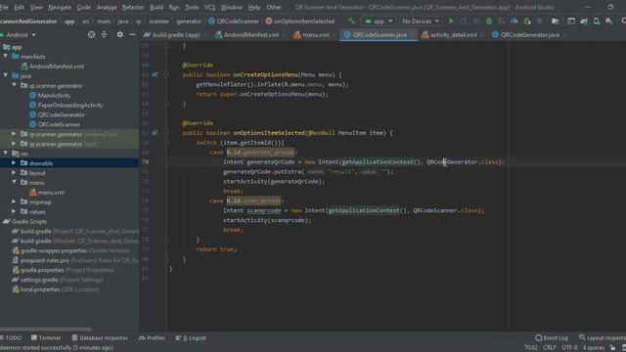626x352 pixels.
Task: Click the Make Project hammer icon
Action: 351,22
